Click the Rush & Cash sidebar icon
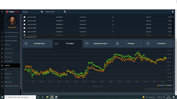The width and height of the screenshot is (177, 99). (2, 57)
